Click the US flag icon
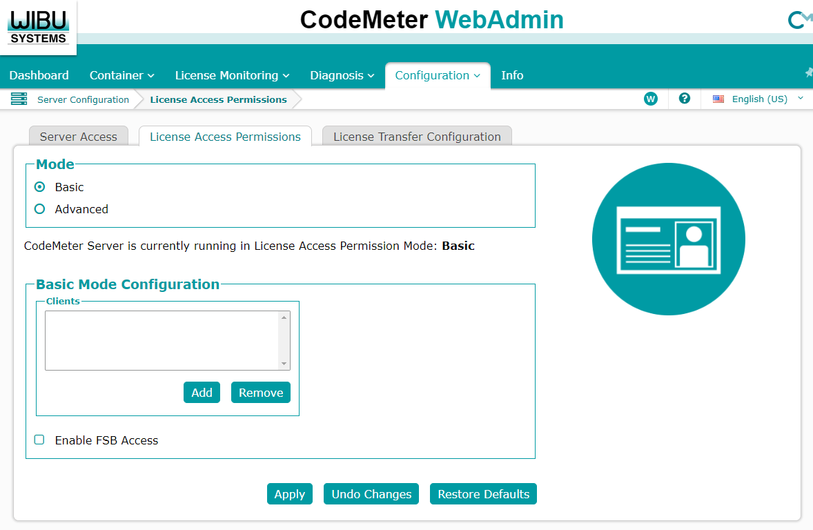The width and height of the screenshot is (813, 530). 718,99
